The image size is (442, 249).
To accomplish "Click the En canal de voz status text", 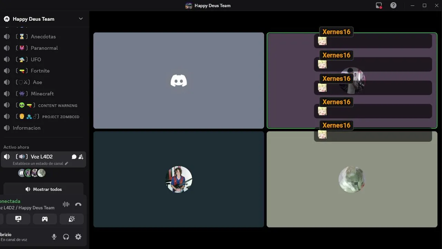I will click(x=14, y=240).
